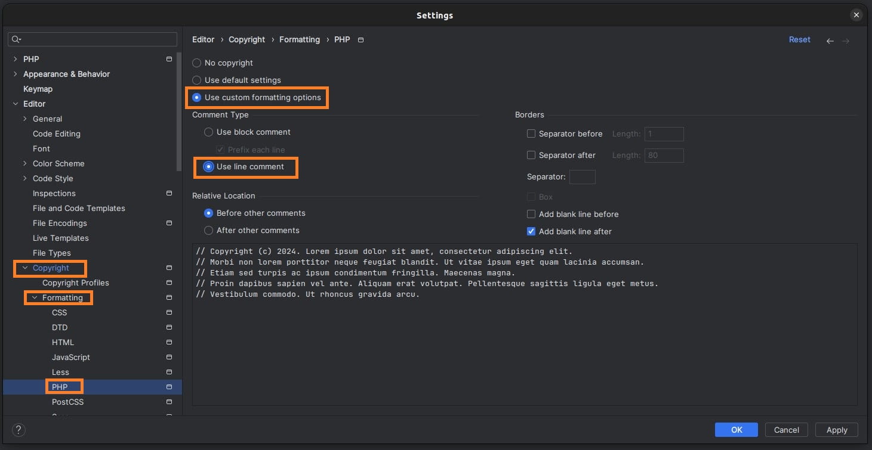Viewport: 872px width, 450px height.
Task: Click the Reset link
Action: (x=800, y=39)
